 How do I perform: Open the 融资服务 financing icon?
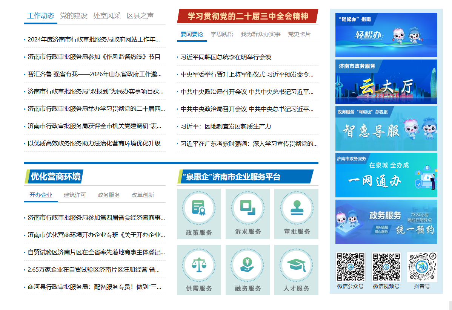click(248, 264)
